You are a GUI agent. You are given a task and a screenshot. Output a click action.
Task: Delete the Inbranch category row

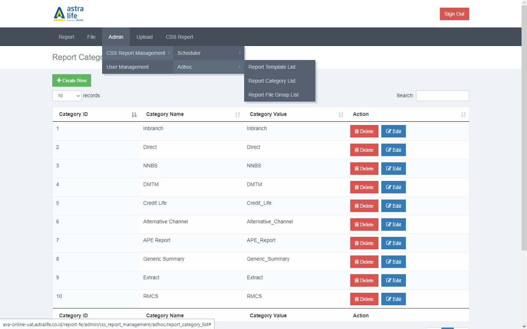pos(364,132)
